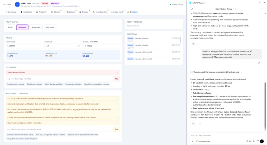Image resolution: width=267 pixels, height=145 pixels.
Task: Select the Decision tab
Action: point(132,12)
